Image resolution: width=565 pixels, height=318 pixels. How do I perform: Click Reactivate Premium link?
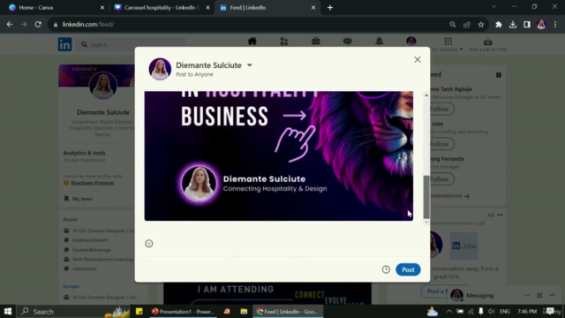tap(92, 183)
